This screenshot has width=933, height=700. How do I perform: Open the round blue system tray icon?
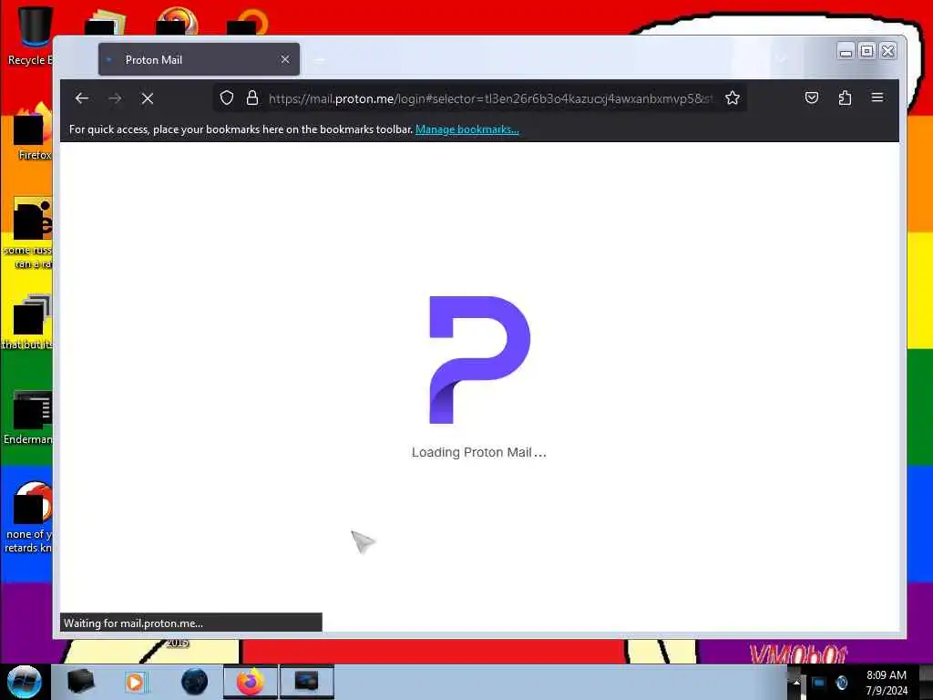pyautogui.click(x=841, y=682)
